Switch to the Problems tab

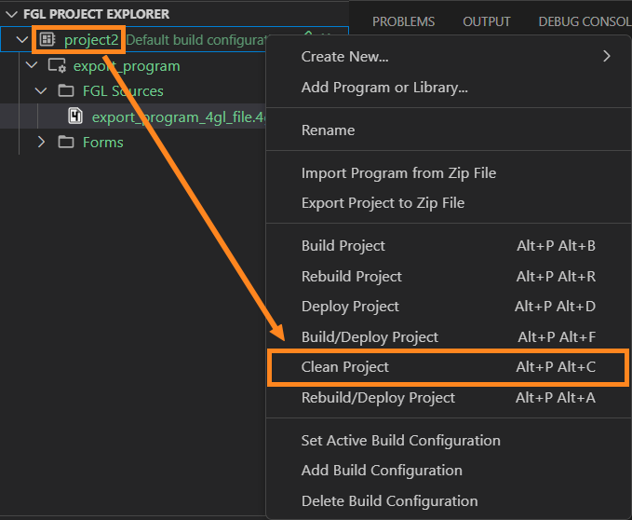[403, 21]
